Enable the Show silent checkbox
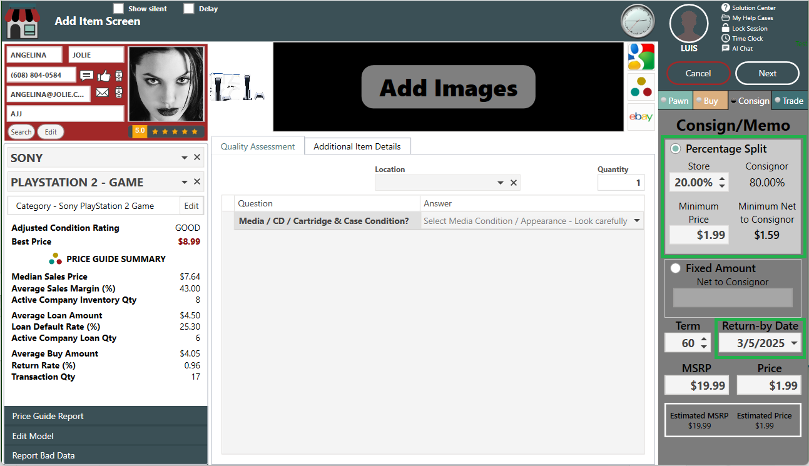 pos(118,9)
